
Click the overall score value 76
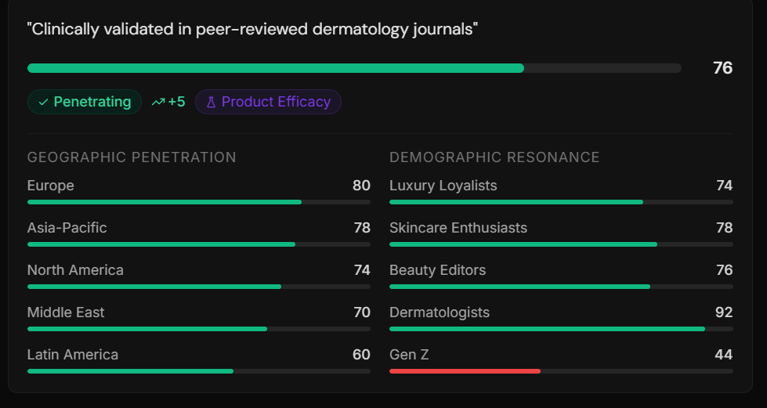722,68
